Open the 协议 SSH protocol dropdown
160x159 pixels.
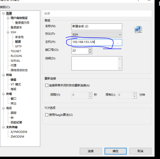tap(97, 34)
